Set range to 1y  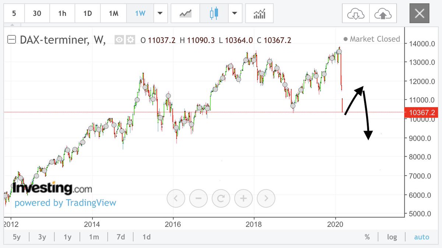click(67, 237)
